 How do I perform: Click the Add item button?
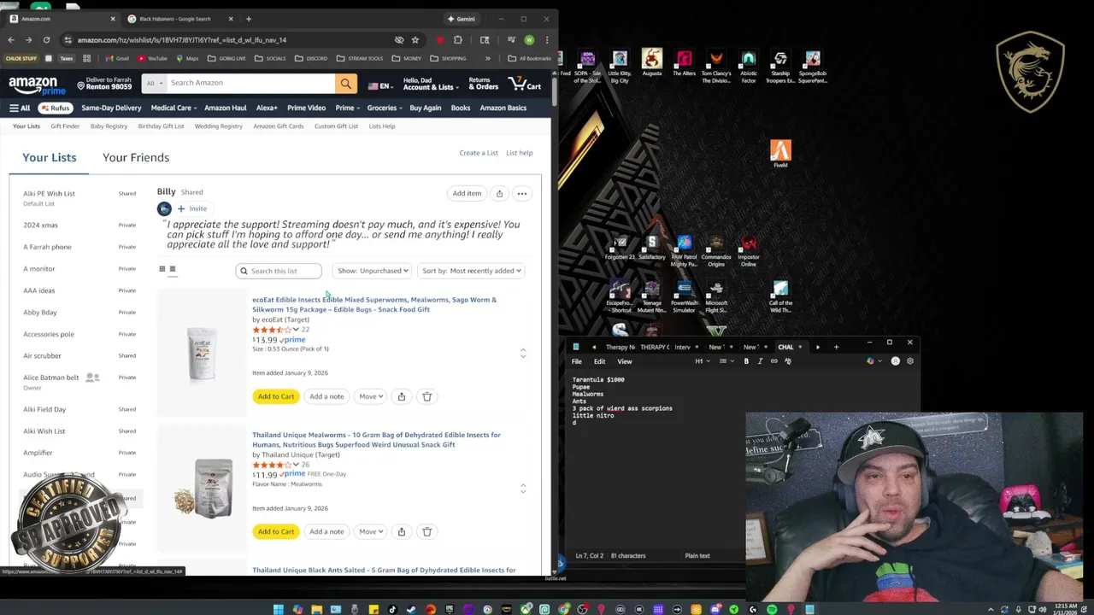coord(467,193)
